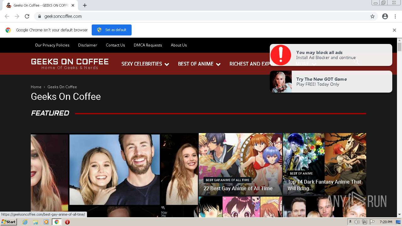Reload the page with refresh icon
This screenshot has width=402, height=226.
pyautogui.click(x=27, y=16)
